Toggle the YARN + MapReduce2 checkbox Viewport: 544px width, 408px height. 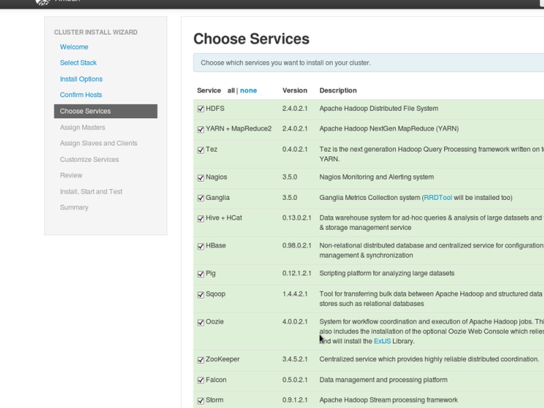[201, 129]
